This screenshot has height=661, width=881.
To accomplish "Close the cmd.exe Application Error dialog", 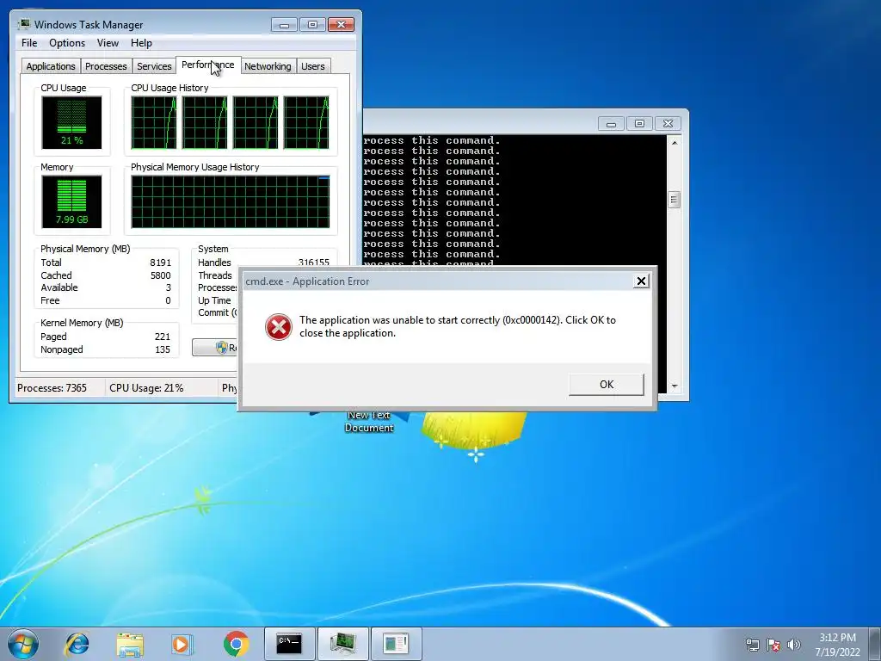I will tap(640, 281).
